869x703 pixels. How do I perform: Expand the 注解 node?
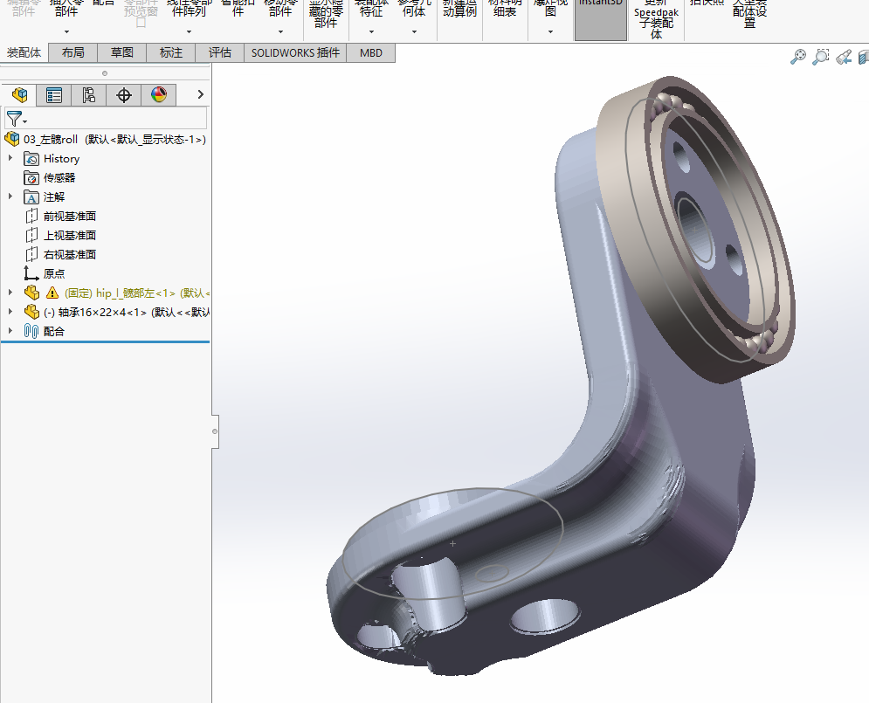[10, 196]
